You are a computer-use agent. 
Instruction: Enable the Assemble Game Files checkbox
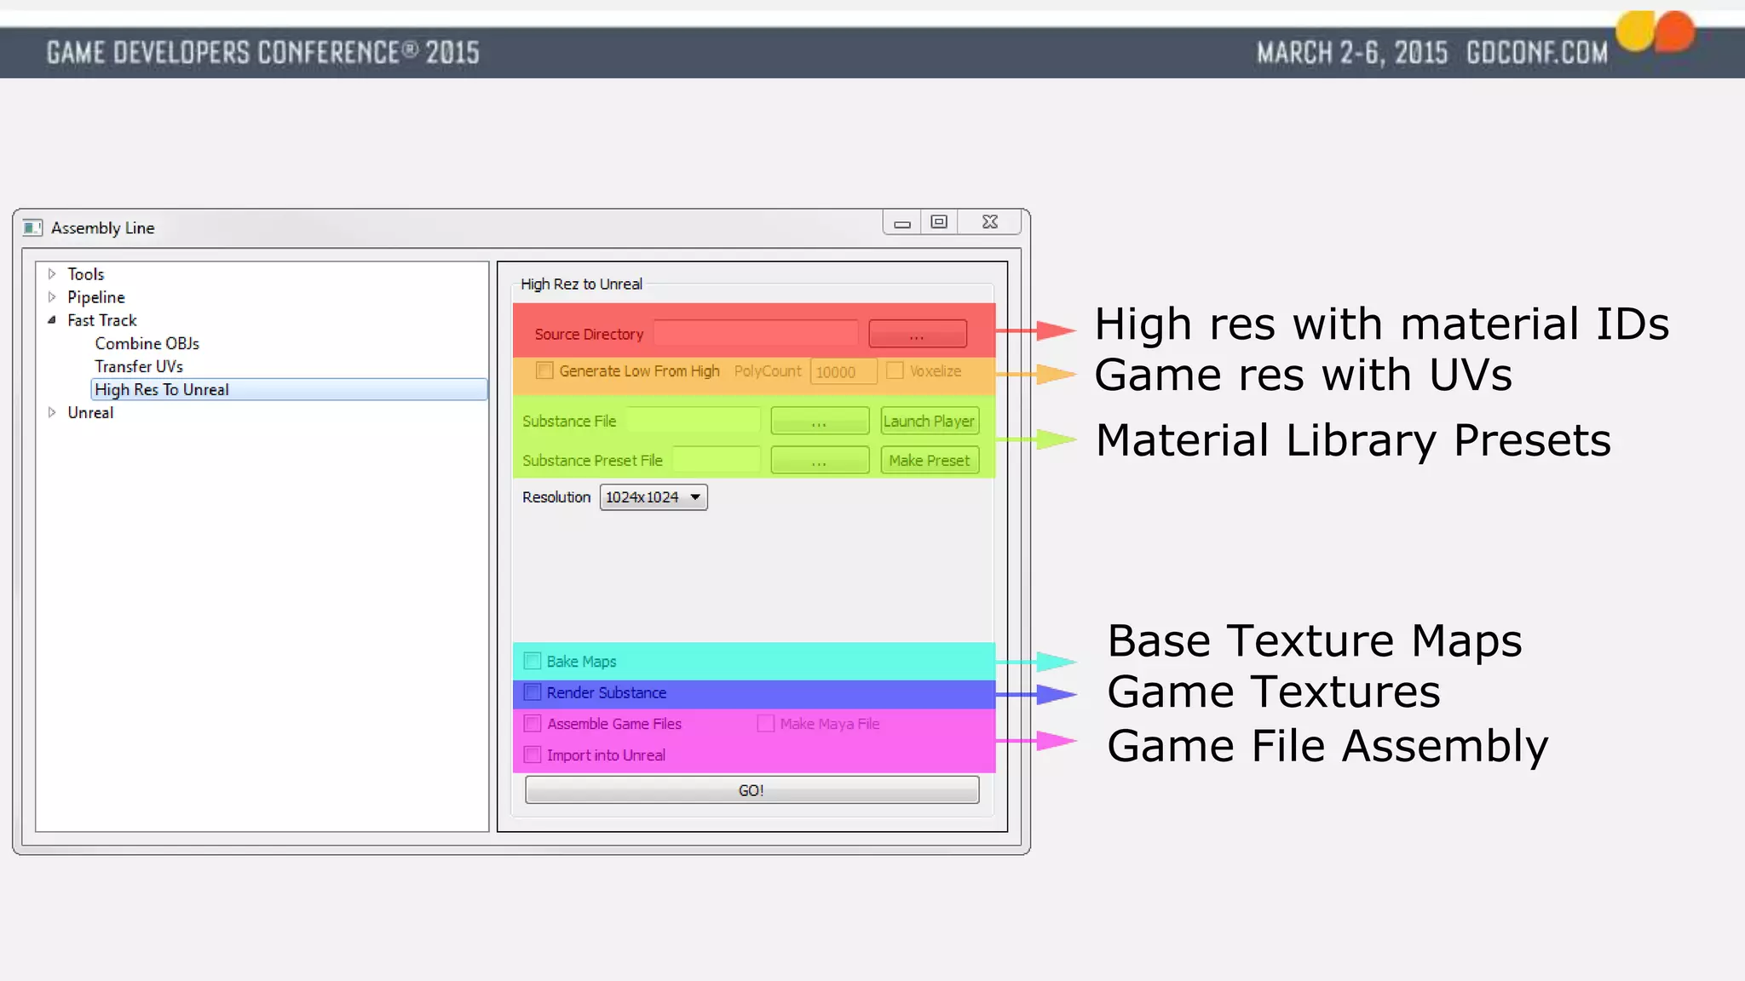(x=533, y=723)
